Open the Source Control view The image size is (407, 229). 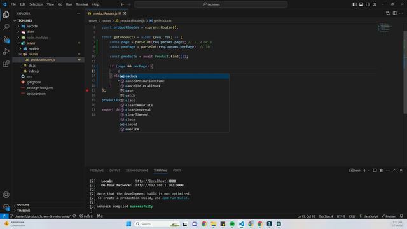[6, 39]
